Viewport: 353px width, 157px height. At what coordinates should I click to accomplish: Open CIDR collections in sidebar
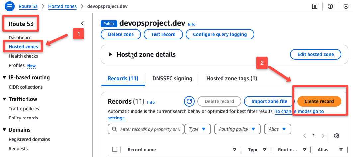tap(26, 87)
